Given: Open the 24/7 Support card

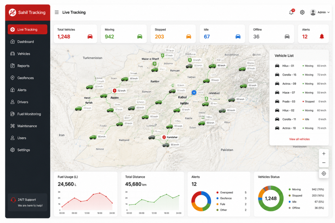Looking at the screenshot, I should [27, 202].
